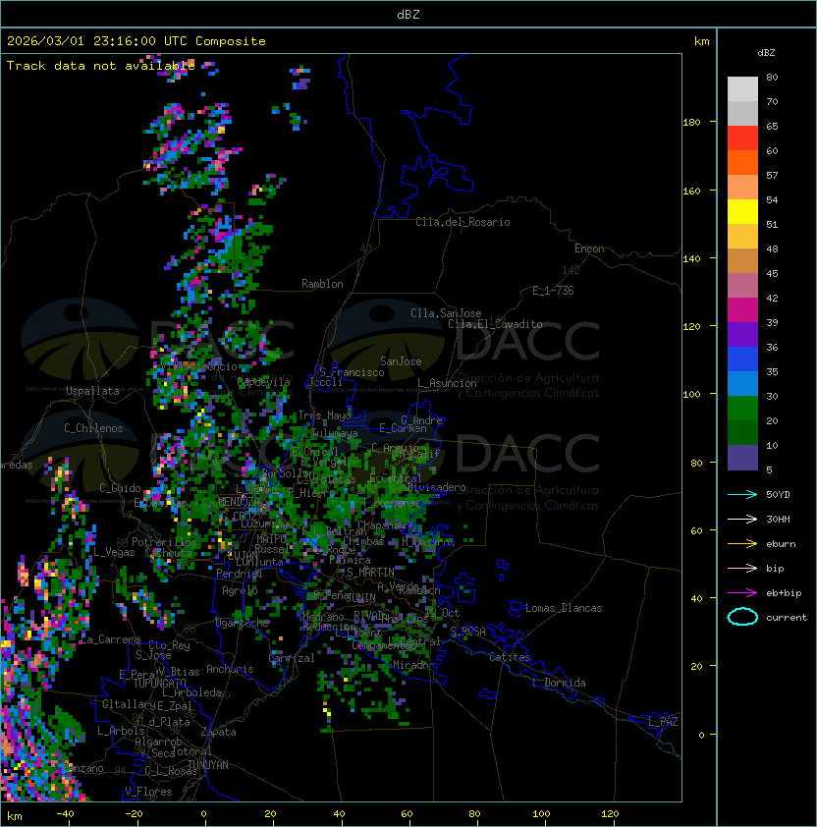This screenshot has width=817, height=827.
Task: Pick the red 60–65 dBZ color swatch
Action: (x=742, y=138)
